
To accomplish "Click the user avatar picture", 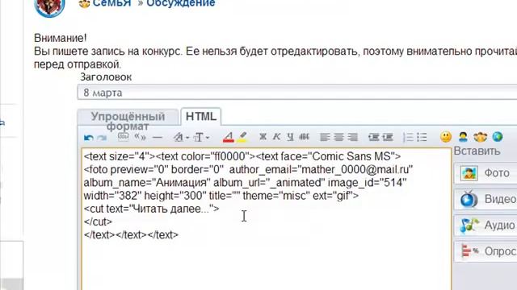I will [49, 6].
